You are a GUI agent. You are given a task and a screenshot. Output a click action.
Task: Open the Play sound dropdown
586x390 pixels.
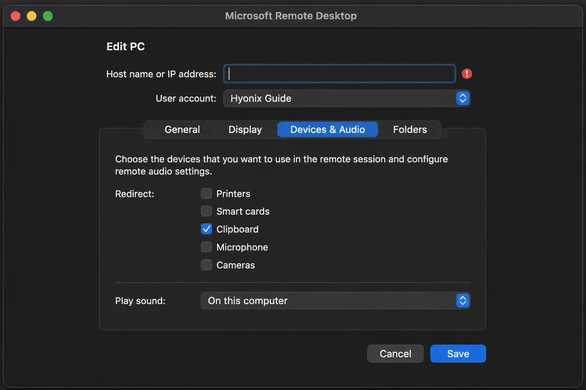(335, 300)
